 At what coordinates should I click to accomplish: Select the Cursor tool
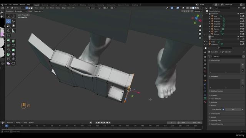click(x=13, y=16)
